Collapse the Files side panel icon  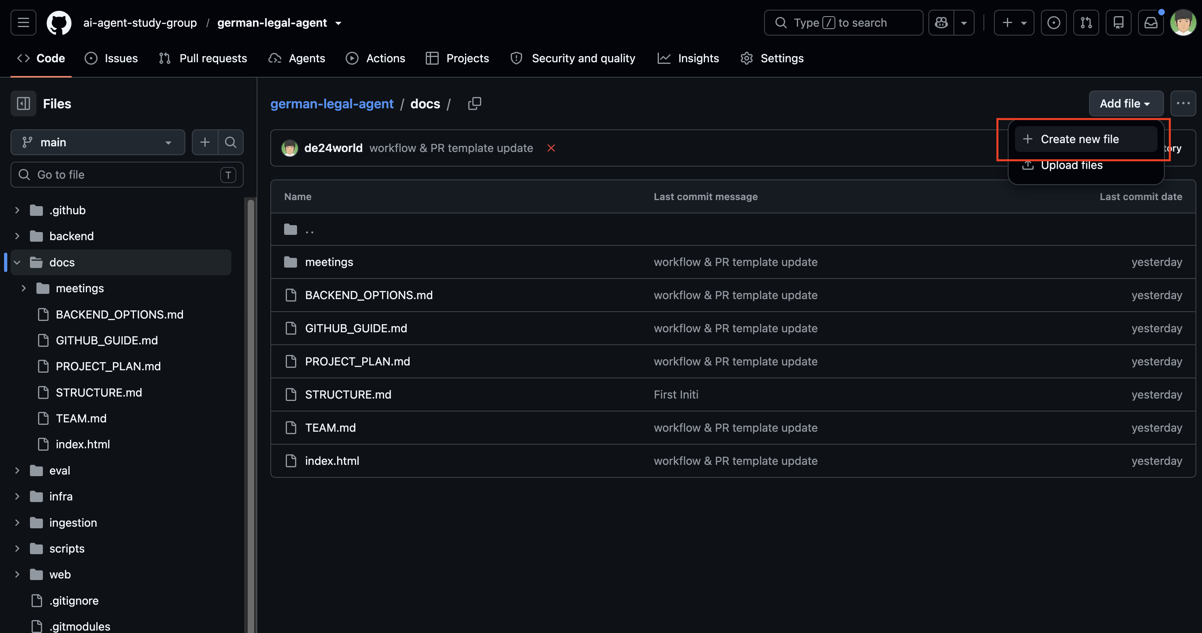(x=23, y=103)
